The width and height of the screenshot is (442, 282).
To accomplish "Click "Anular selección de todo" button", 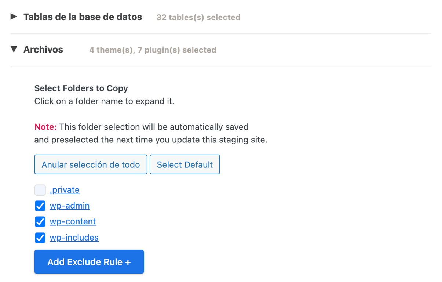I will [x=90, y=164].
